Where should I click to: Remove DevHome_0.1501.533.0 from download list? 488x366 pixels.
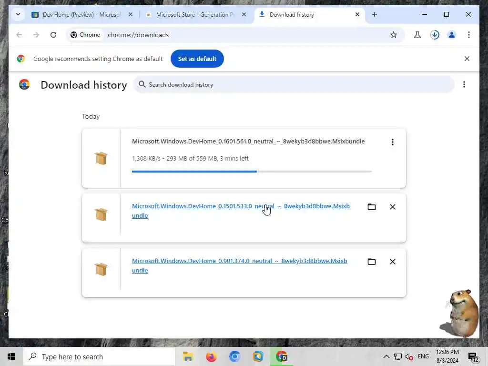point(393,207)
